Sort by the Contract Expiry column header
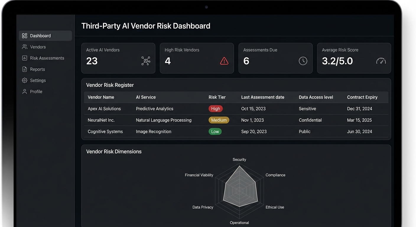416x227 pixels. (362, 97)
